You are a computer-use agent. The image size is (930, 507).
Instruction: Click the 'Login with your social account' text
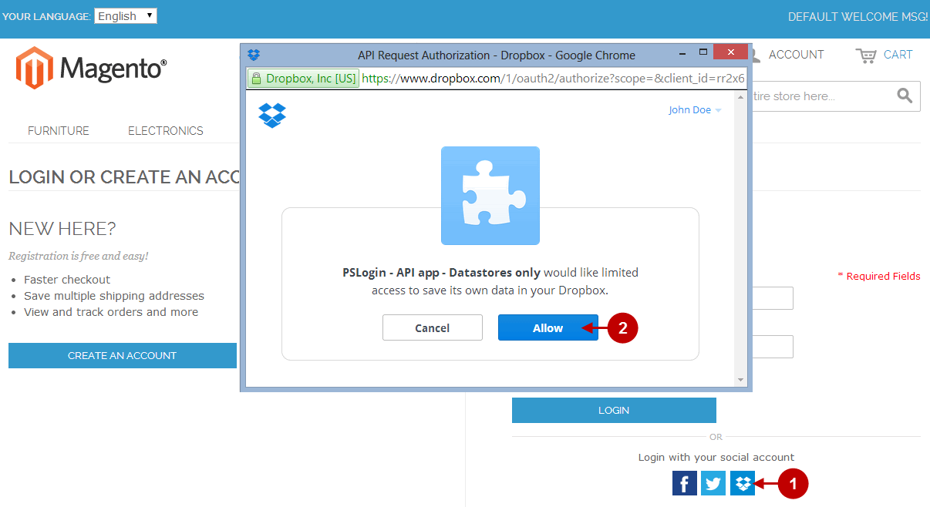pos(716,457)
